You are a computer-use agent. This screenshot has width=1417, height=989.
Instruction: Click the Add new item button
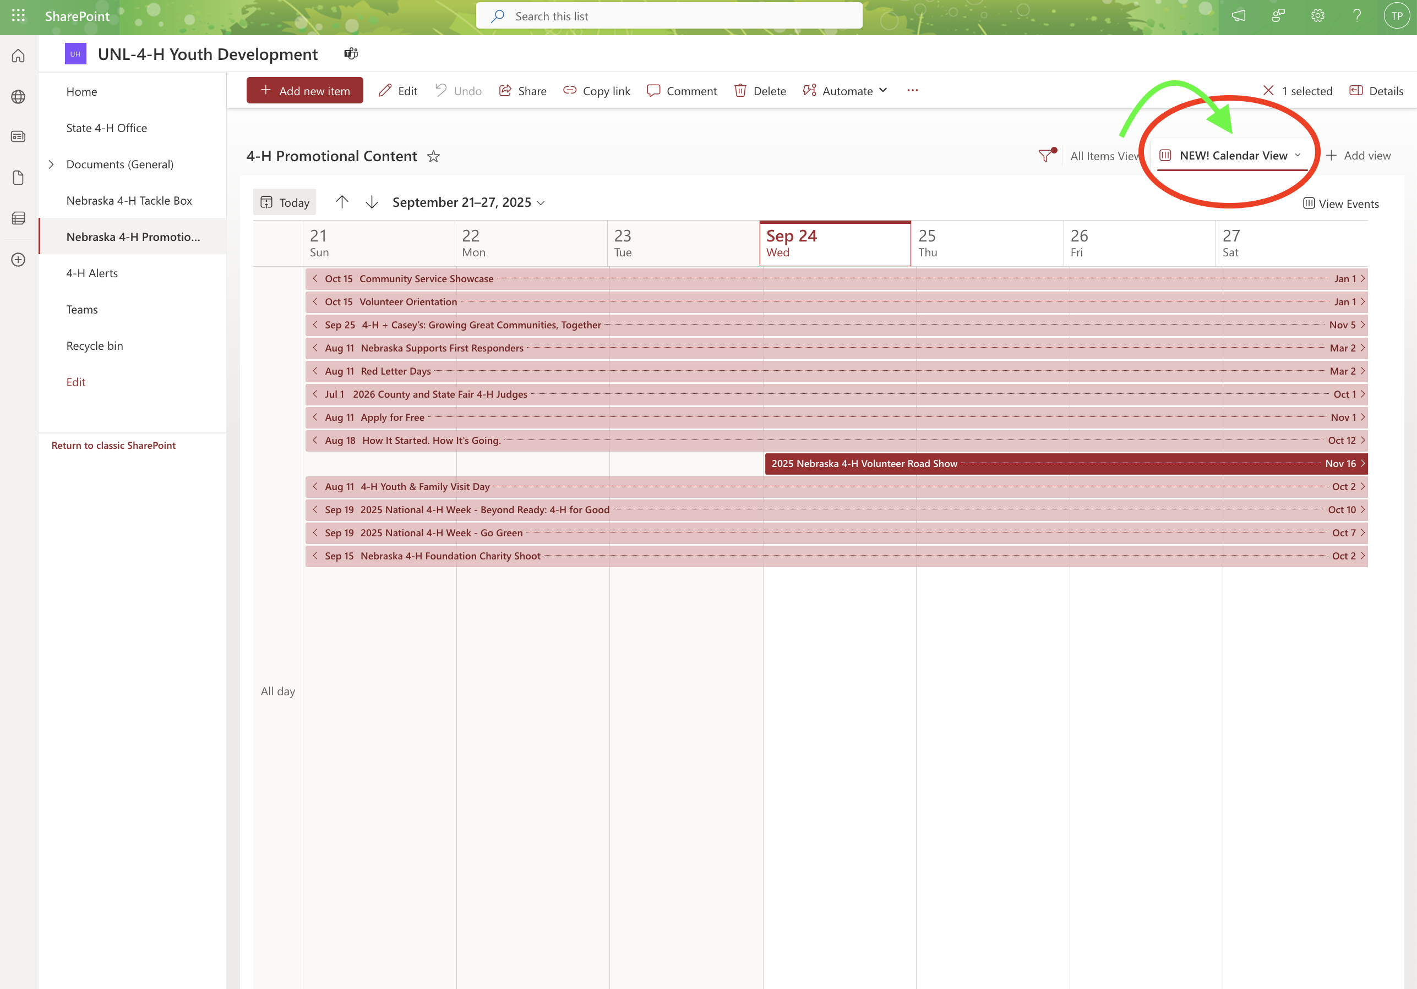click(x=305, y=91)
